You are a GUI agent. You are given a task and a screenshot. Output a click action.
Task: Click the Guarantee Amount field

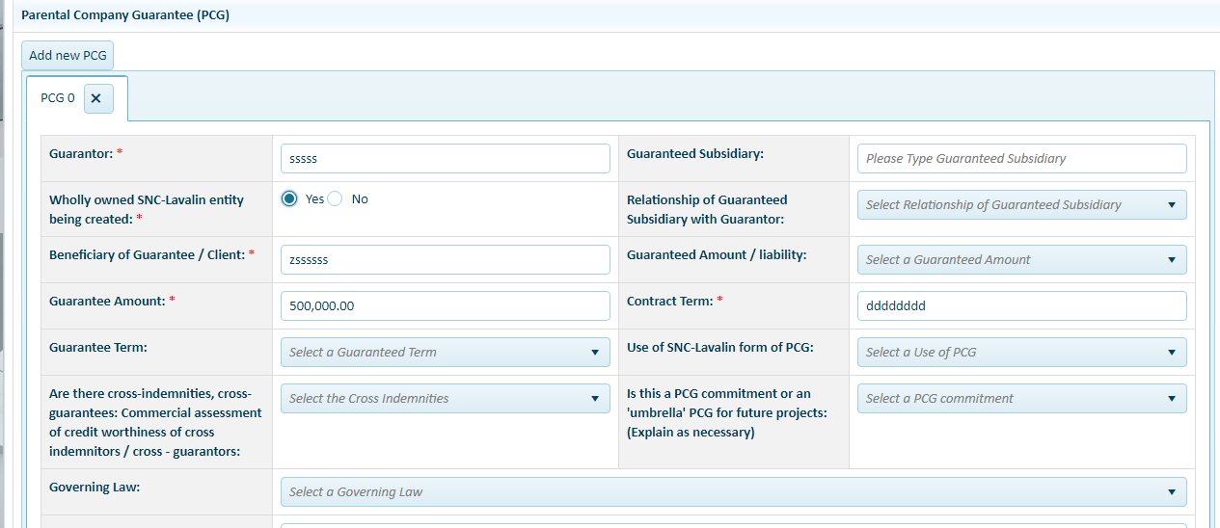(445, 306)
